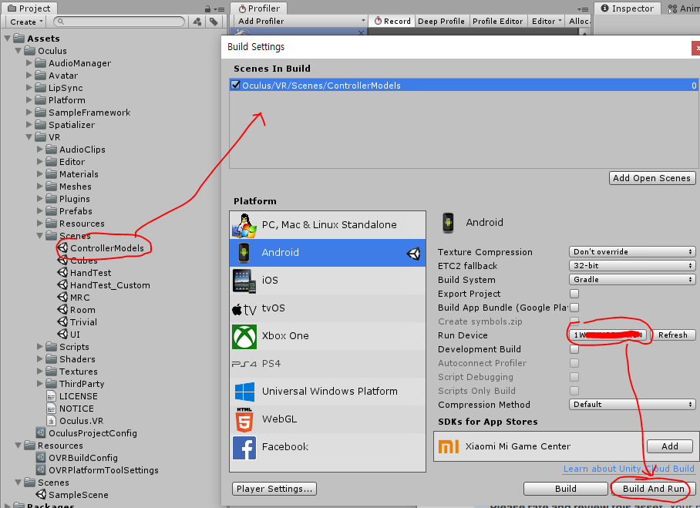Image resolution: width=700 pixels, height=508 pixels.
Task: Uncheck the ControllerModels scene in build
Action: (235, 85)
